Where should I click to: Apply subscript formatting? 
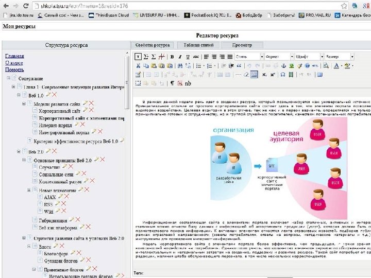pos(264,75)
